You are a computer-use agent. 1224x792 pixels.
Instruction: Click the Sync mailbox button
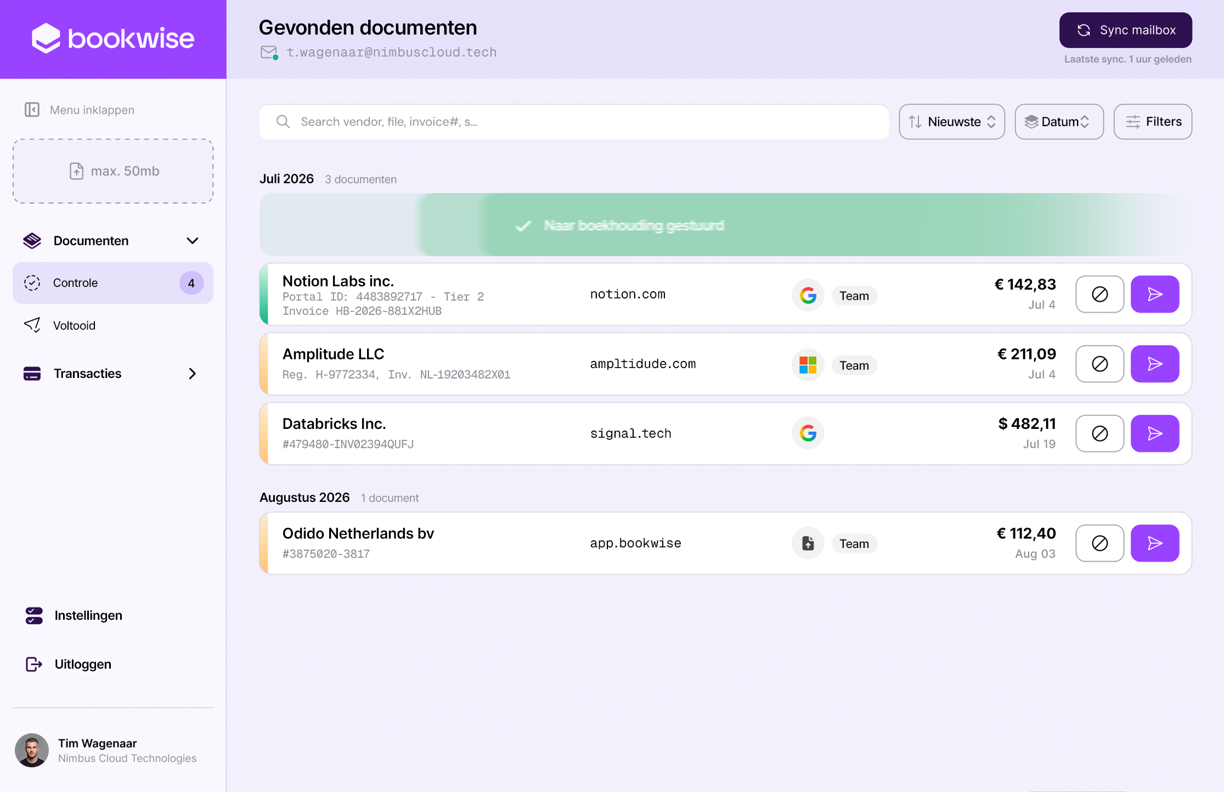tap(1125, 30)
